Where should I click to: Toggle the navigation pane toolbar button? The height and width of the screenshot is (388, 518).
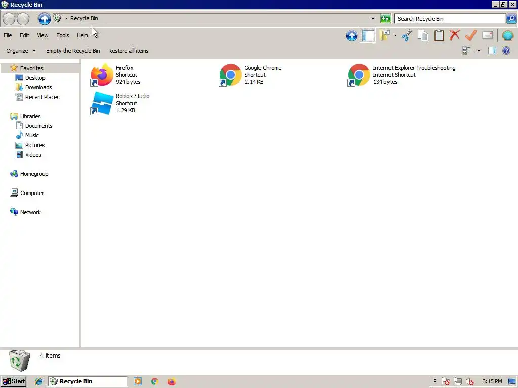[x=368, y=35]
